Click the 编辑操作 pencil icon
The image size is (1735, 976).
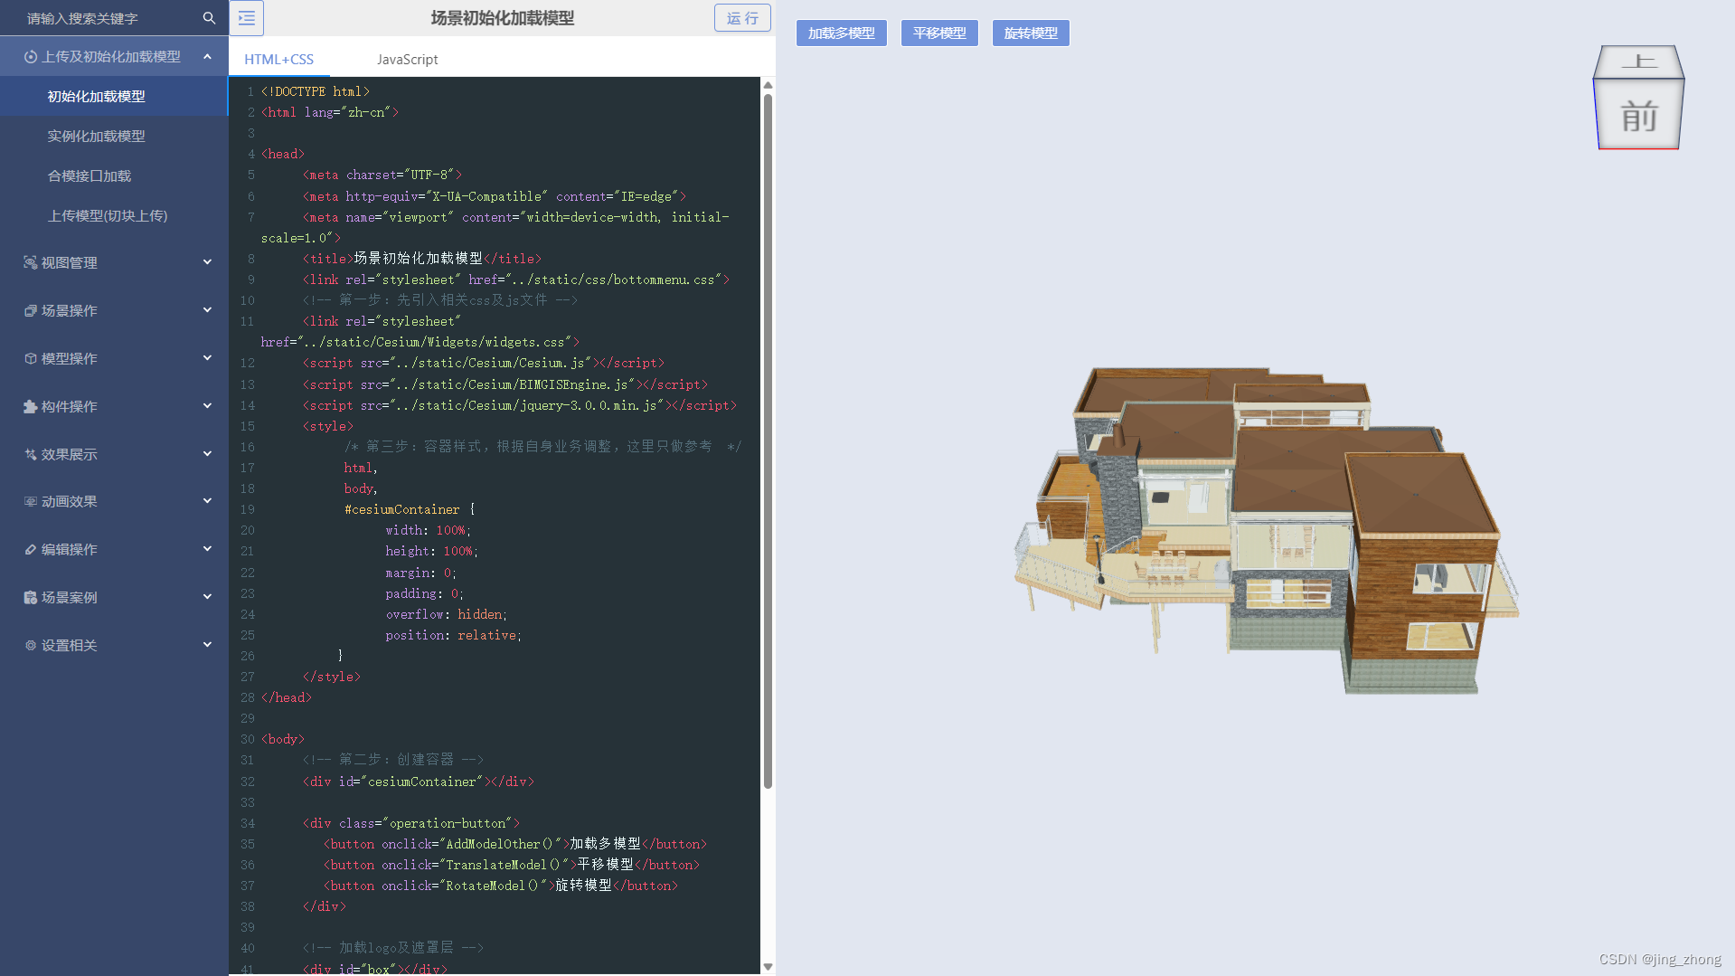coord(30,549)
